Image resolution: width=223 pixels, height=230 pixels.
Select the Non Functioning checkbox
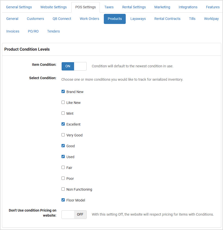(63, 189)
